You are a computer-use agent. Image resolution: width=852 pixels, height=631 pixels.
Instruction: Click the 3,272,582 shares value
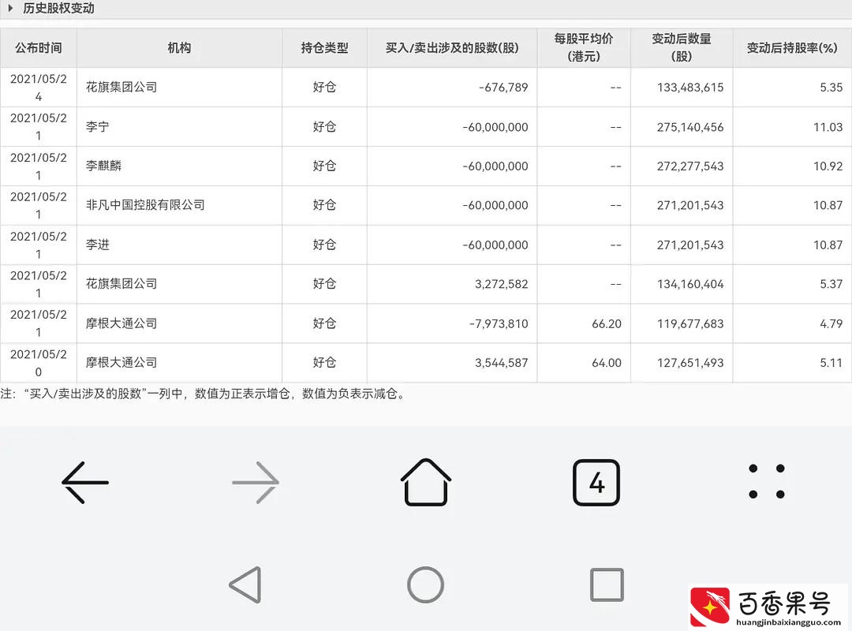tap(502, 284)
